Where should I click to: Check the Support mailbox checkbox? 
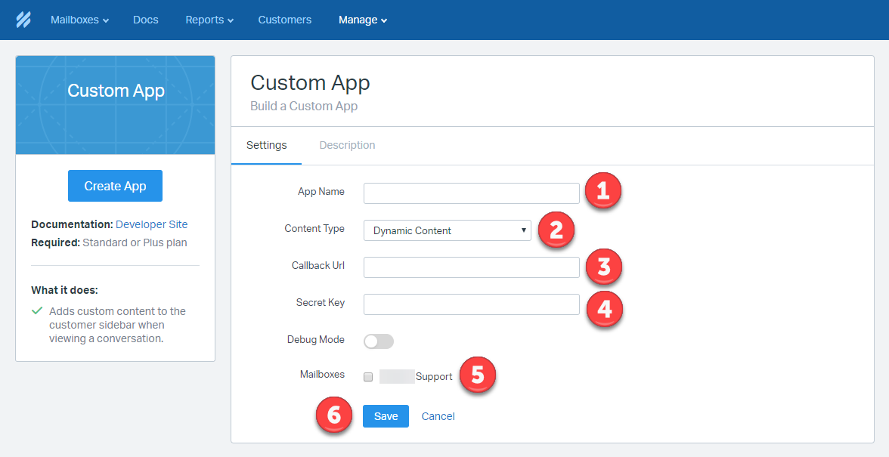(368, 377)
